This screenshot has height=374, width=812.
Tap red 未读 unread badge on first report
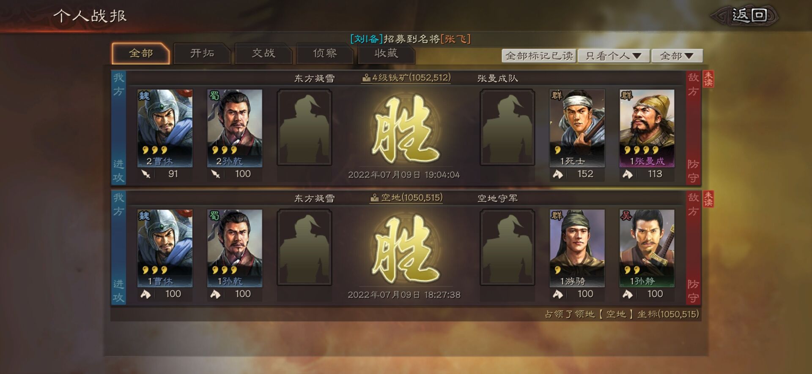(708, 79)
